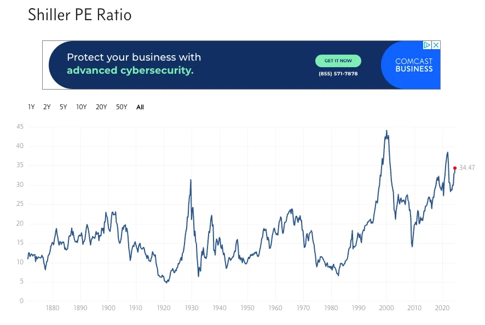Image resolution: width=485 pixels, height=325 pixels.
Task: Show the 50Y chart range
Action: (122, 107)
